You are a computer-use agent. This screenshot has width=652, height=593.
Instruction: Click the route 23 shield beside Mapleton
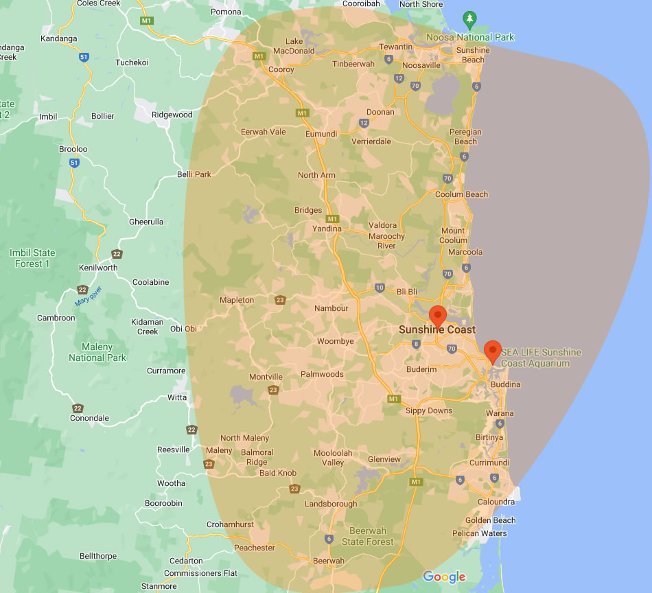(x=280, y=300)
